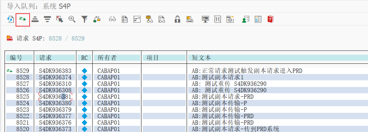Click request ID S4DK936380
368x132 pixels.
[55, 103]
